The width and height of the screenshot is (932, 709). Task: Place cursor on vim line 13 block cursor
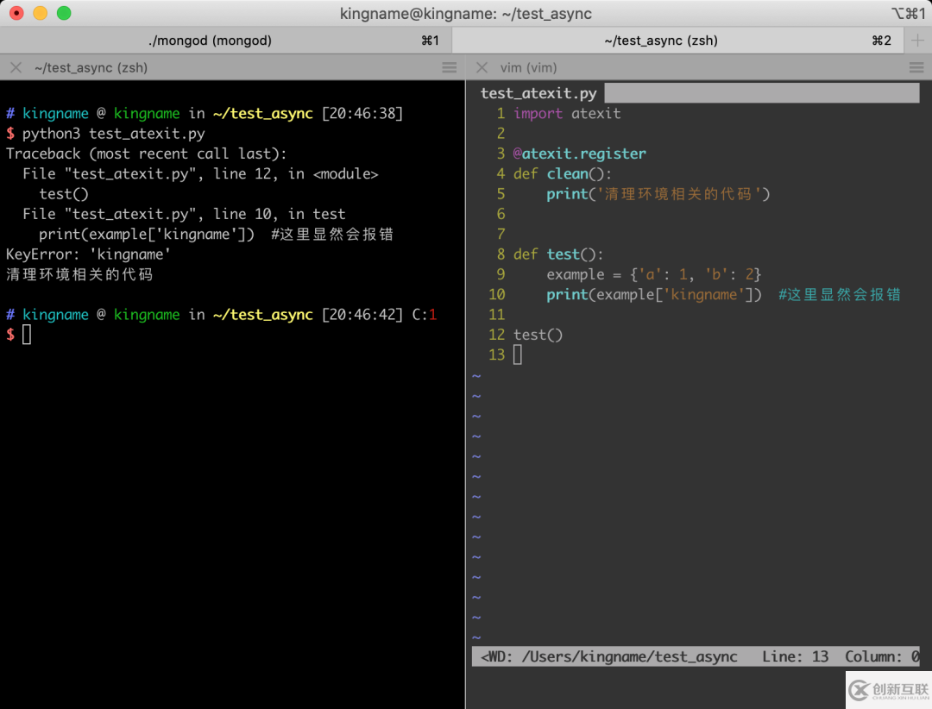click(518, 354)
